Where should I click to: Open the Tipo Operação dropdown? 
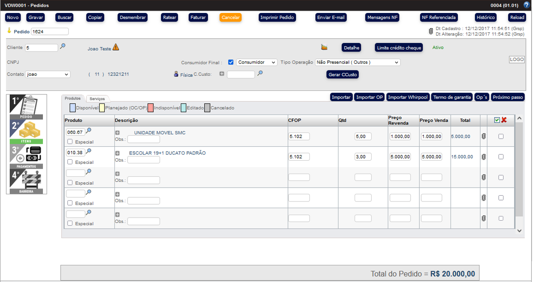pos(357,62)
